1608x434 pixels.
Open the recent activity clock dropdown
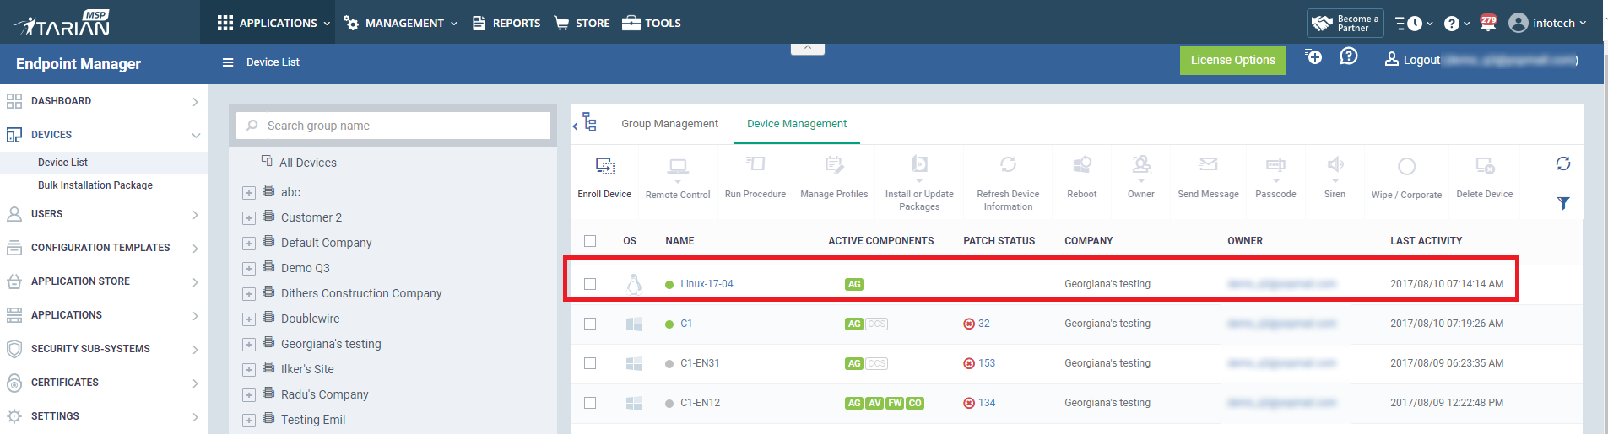click(1414, 24)
